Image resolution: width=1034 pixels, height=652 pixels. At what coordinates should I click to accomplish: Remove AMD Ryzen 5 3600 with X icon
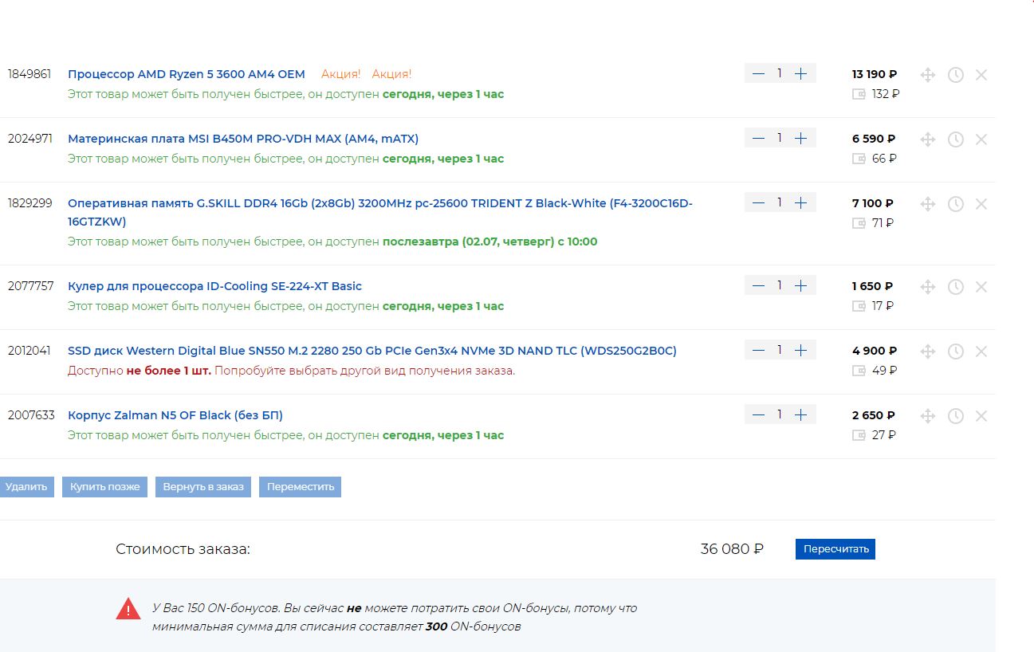click(981, 75)
